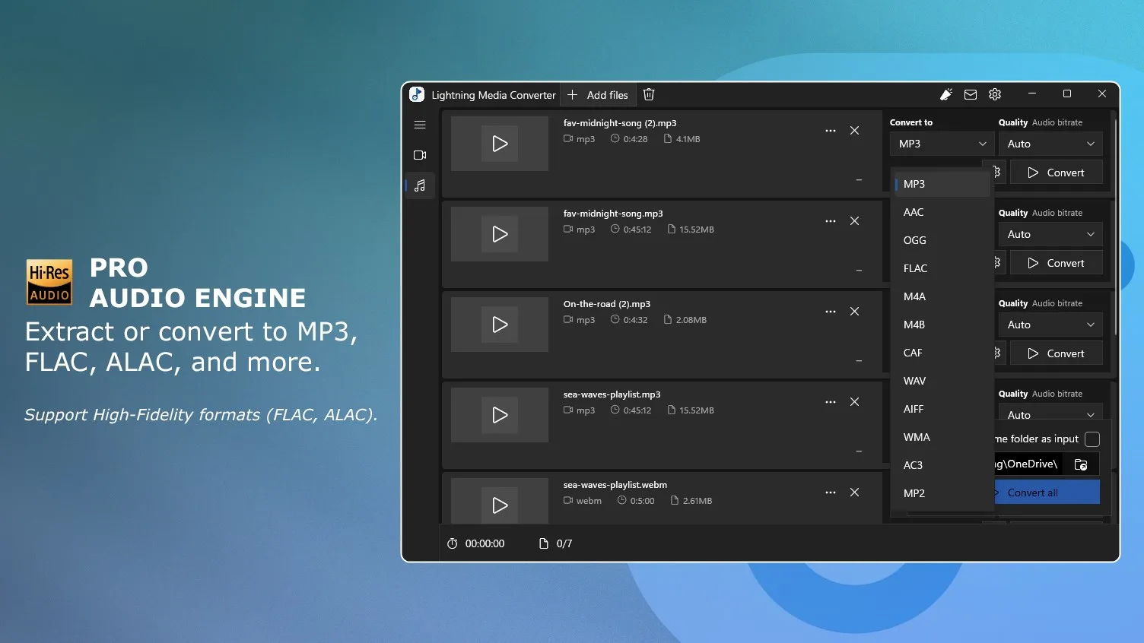Image resolution: width=1144 pixels, height=643 pixels.
Task: Open the first file's Quality Auto dropdown
Action: 1050,144
